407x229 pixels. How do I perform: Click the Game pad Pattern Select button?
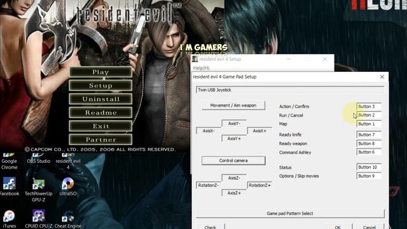[x=290, y=214]
